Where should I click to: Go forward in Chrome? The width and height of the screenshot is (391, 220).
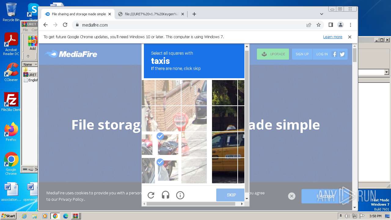55,25
